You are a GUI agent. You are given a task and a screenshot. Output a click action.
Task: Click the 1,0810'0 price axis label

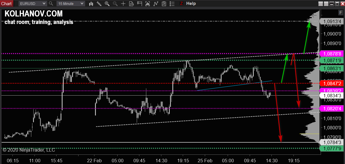(332, 119)
